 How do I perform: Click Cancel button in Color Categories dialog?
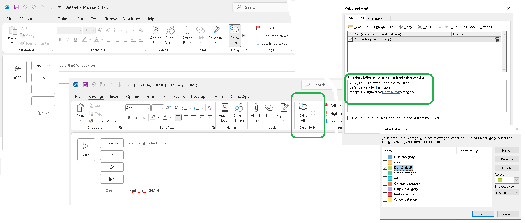(508, 214)
